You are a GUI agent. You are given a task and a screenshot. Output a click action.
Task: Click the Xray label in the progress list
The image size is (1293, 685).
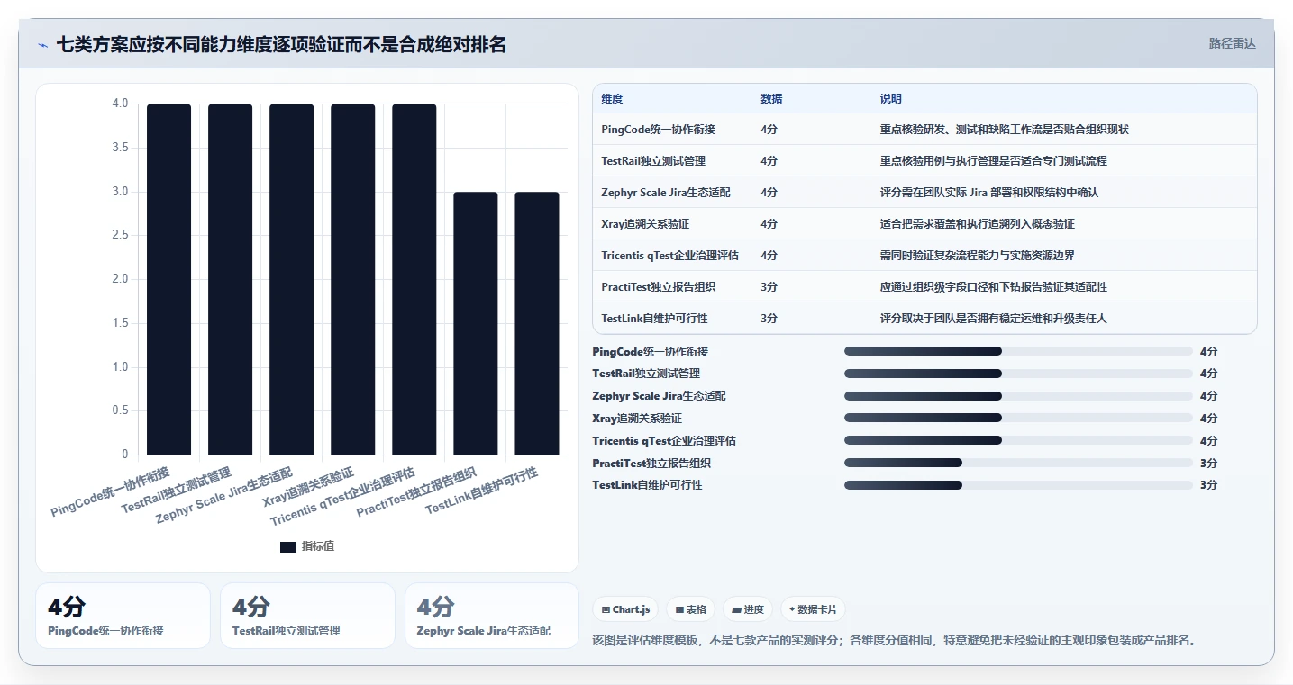click(637, 418)
